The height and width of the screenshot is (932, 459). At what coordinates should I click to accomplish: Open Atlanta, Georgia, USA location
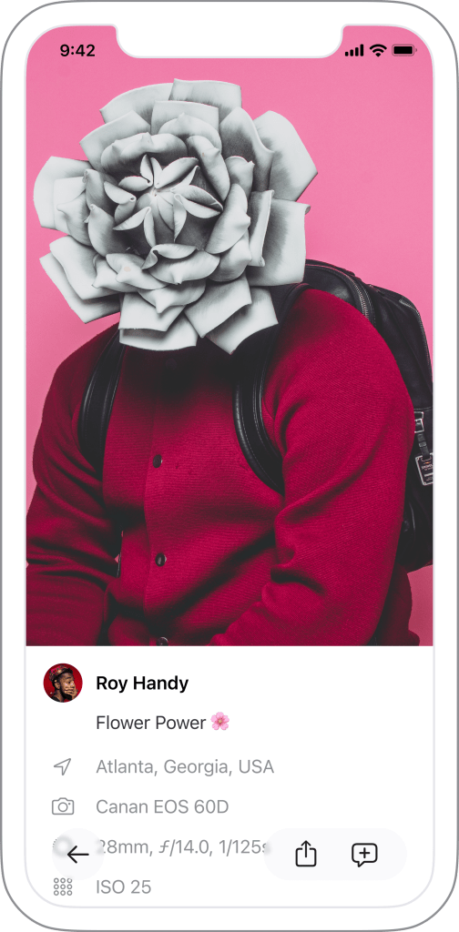click(185, 766)
